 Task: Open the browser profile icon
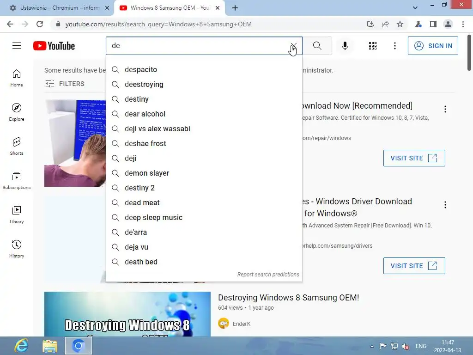448,24
